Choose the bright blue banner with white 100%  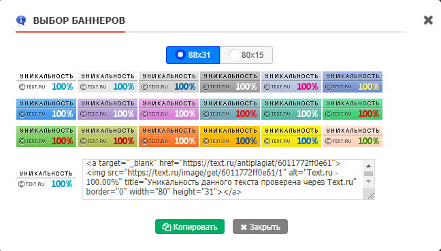point(46,109)
